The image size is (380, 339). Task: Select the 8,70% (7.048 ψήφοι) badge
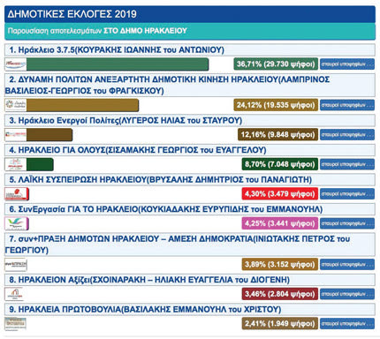click(x=280, y=164)
